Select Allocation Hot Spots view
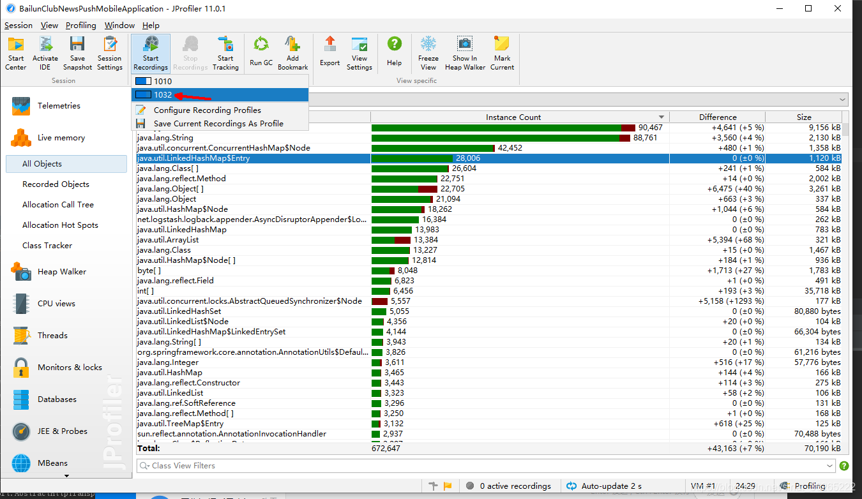Image resolution: width=862 pixels, height=499 pixels. (66, 225)
